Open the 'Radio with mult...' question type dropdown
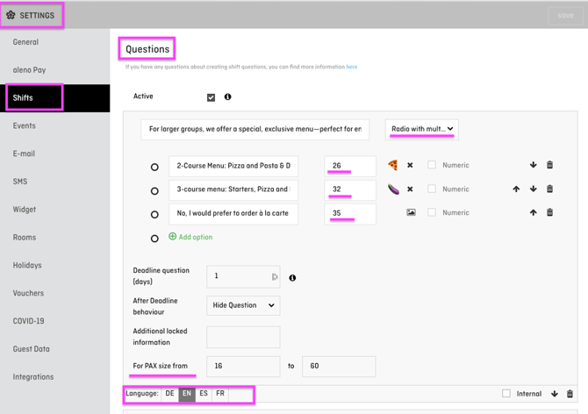Screen dimensions: 588x414 422,129
